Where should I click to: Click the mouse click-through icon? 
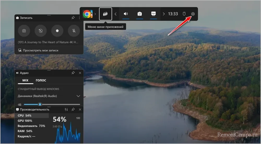point(184,14)
